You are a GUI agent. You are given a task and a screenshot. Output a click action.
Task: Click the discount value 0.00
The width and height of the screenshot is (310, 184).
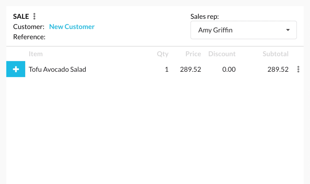(x=229, y=69)
